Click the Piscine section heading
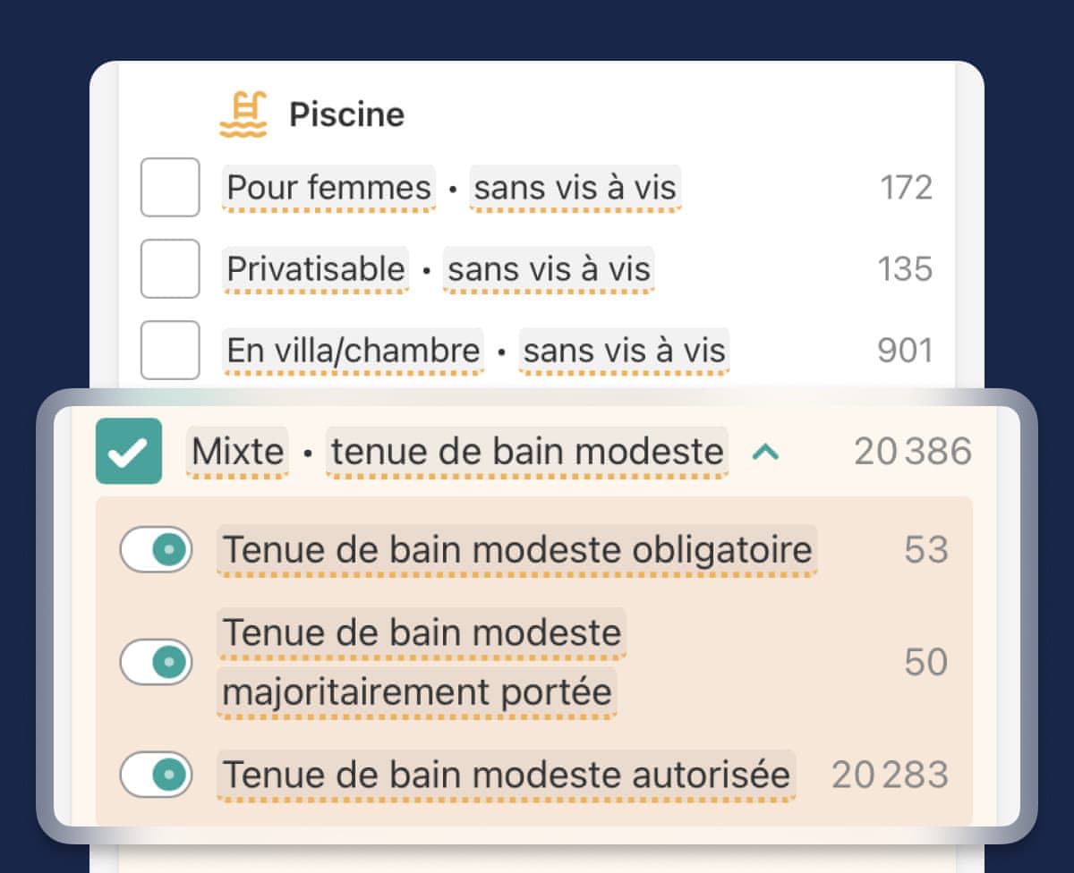Screen dimensions: 1074x873 [346, 115]
